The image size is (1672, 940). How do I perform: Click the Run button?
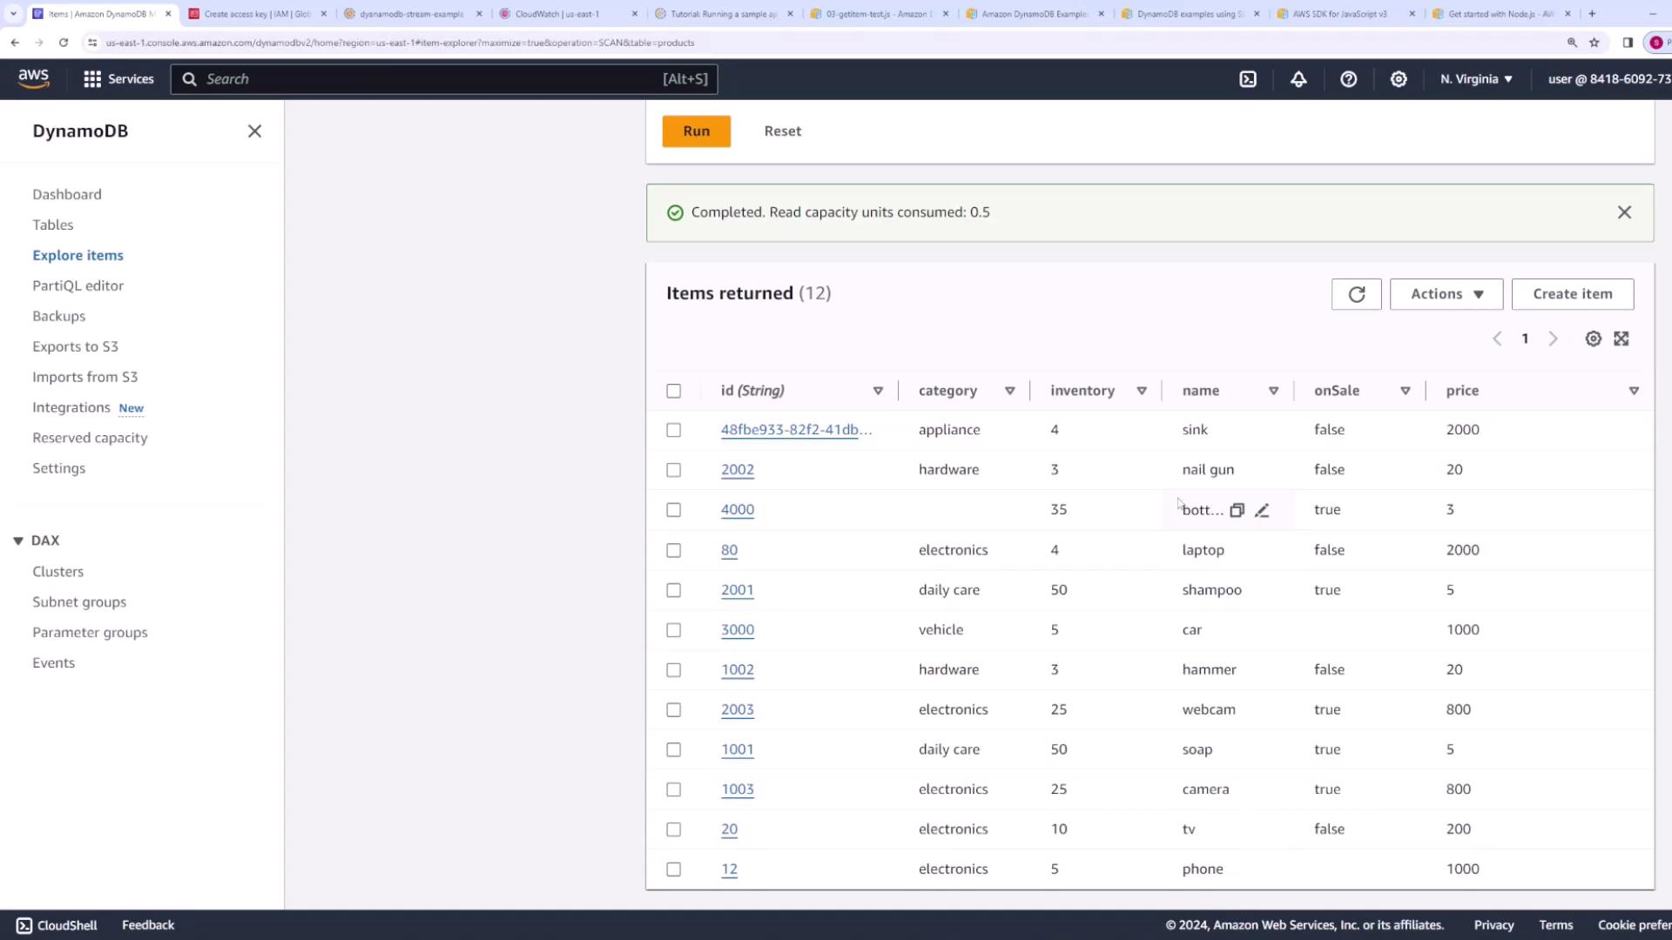pyautogui.click(x=696, y=131)
